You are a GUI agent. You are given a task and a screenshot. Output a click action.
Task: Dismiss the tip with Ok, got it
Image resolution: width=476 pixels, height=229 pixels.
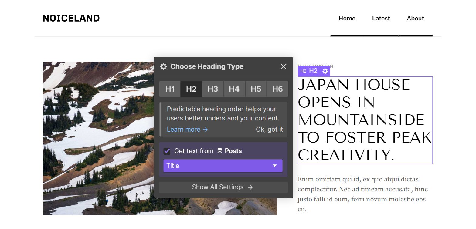[x=269, y=130]
